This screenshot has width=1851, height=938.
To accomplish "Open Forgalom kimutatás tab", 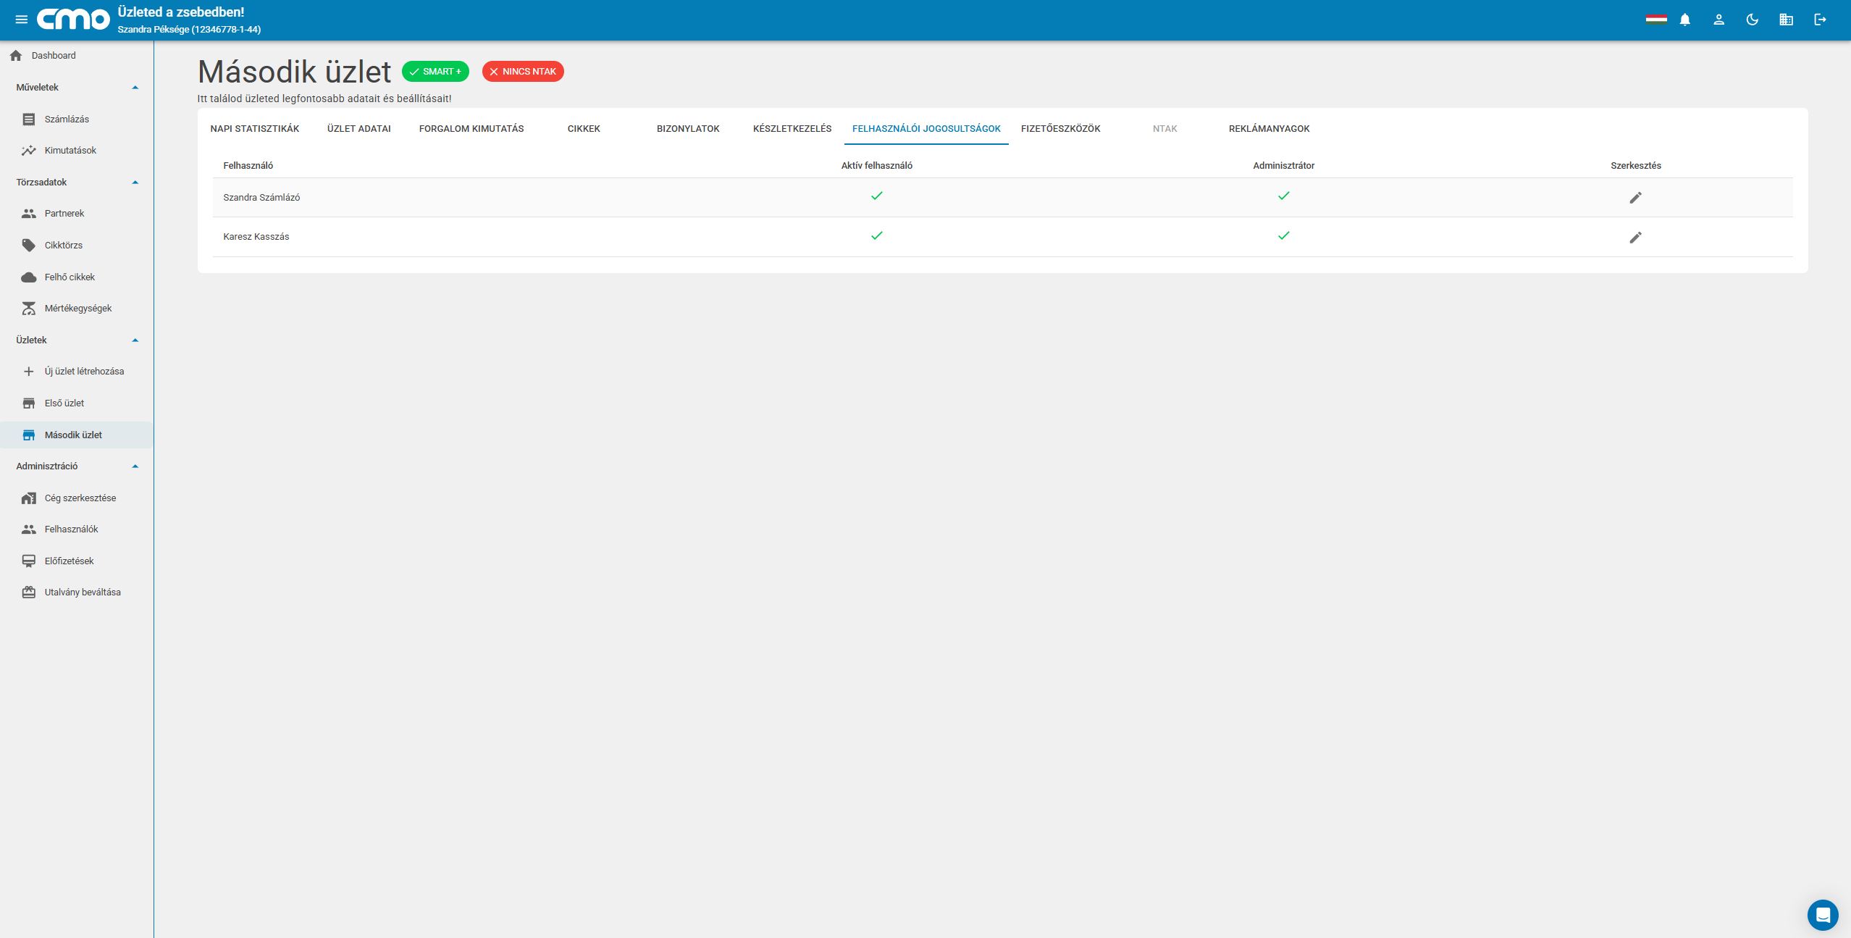I will point(471,129).
